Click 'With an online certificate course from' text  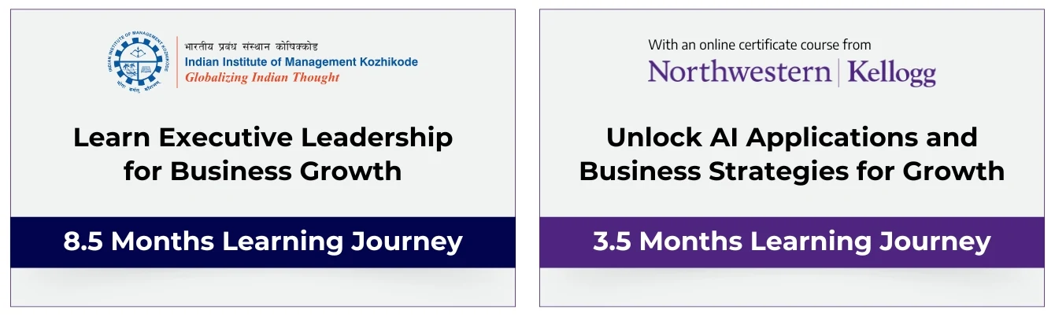tap(760, 45)
